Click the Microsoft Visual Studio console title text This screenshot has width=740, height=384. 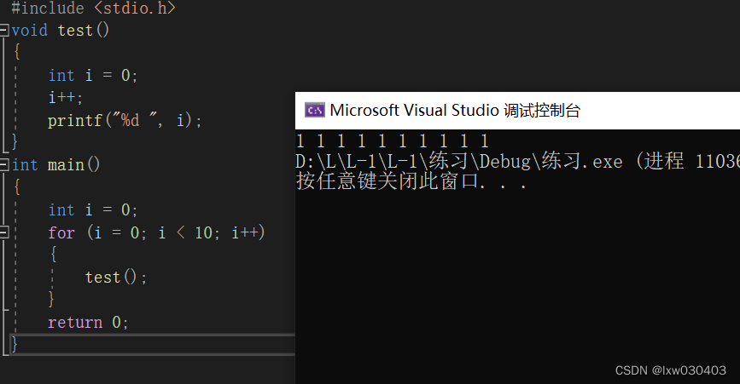click(x=455, y=110)
